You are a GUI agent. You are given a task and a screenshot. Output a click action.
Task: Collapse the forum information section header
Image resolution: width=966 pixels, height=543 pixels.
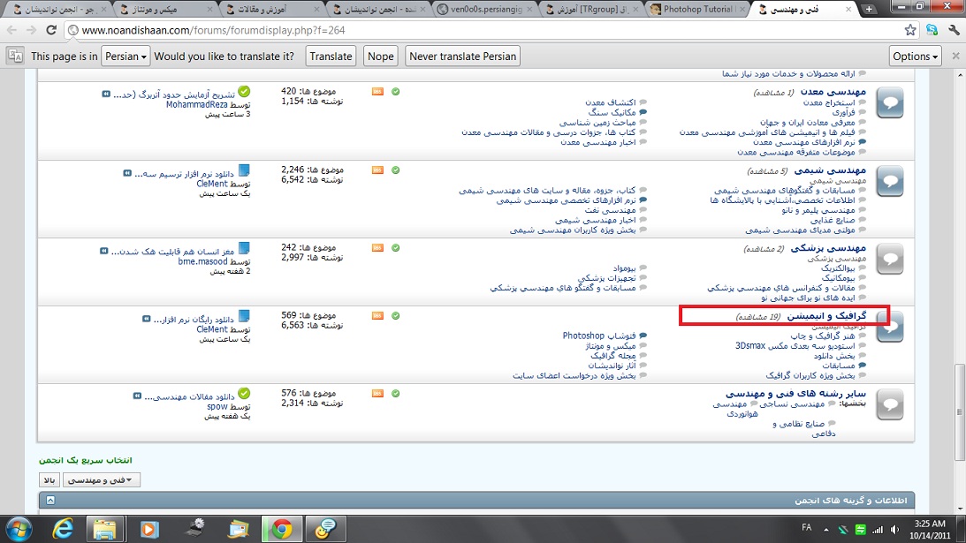tap(50, 501)
